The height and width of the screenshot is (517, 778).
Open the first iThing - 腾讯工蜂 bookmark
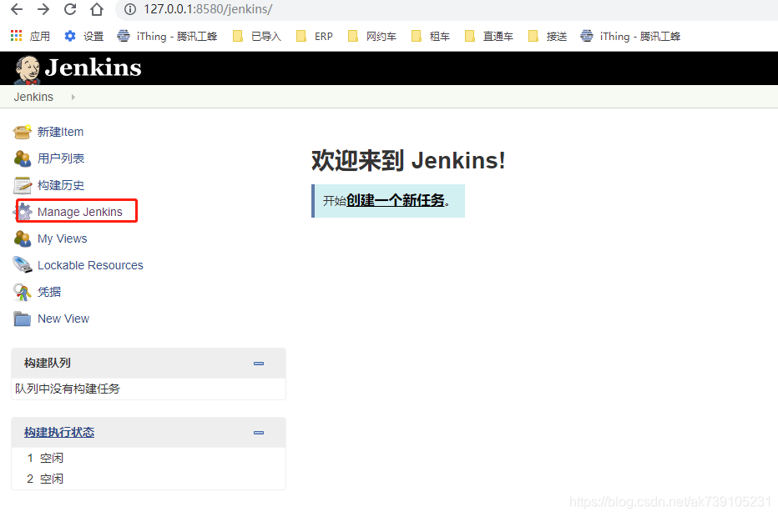click(167, 36)
